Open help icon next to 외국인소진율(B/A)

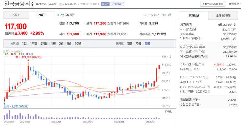207,56
